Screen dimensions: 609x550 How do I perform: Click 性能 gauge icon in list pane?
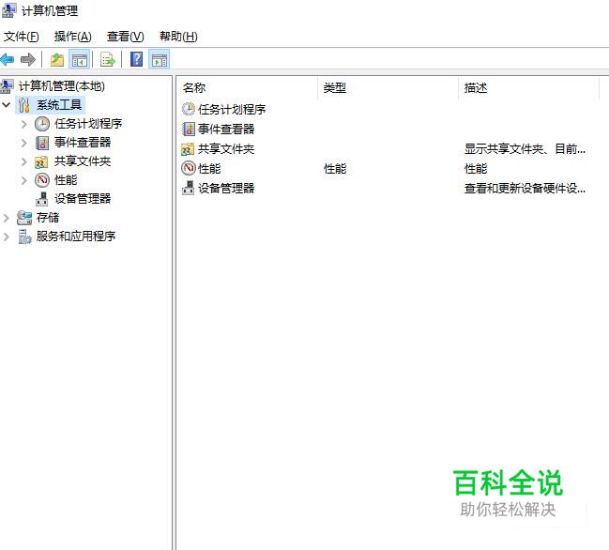click(189, 168)
